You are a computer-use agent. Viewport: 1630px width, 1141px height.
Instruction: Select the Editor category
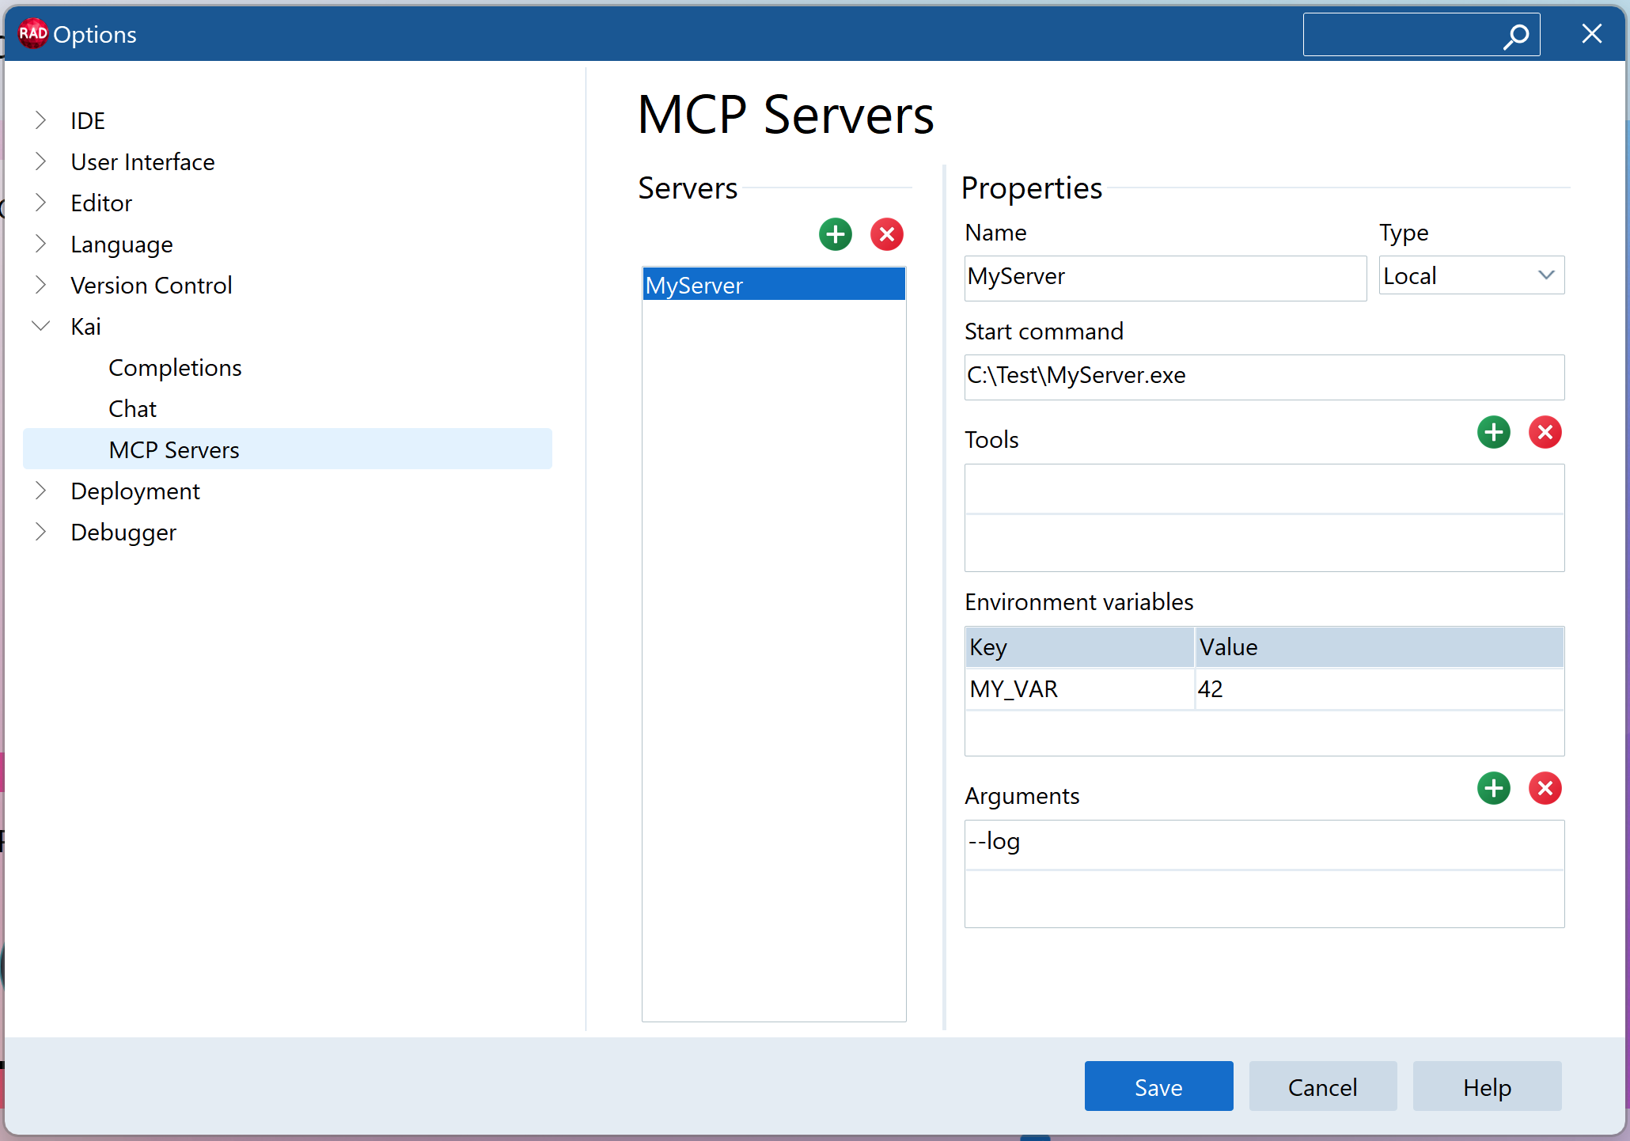(101, 203)
